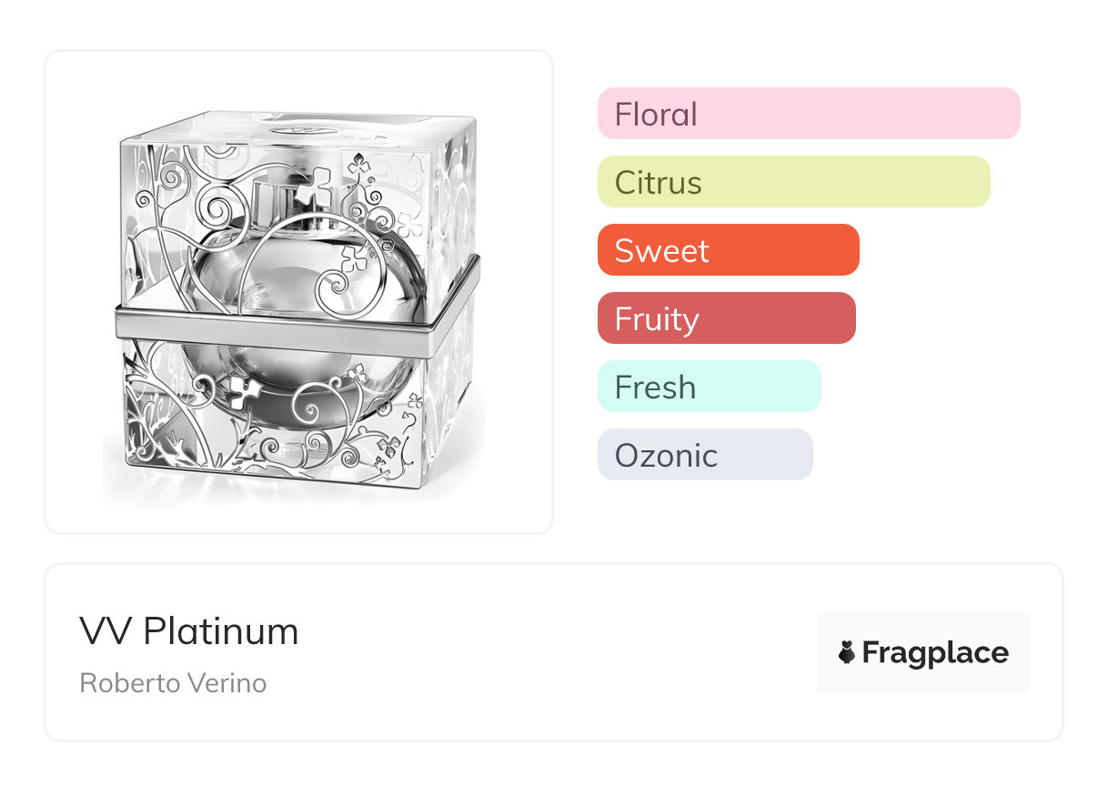1108x786 pixels.
Task: Open the Roberto Verino brand link
Action: 173,683
